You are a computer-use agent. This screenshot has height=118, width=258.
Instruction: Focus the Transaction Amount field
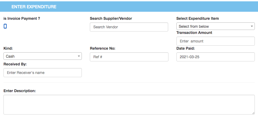pos(215,41)
